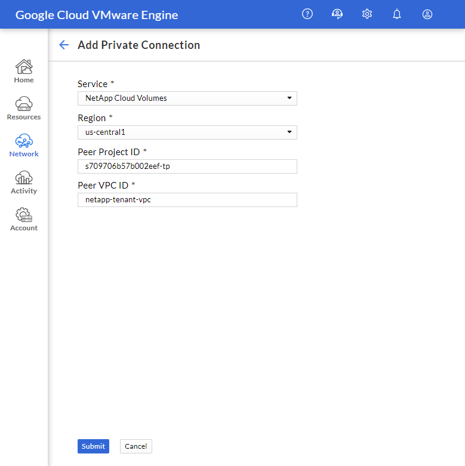Click the Peer VPC ID field

pyautogui.click(x=187, y=200)
